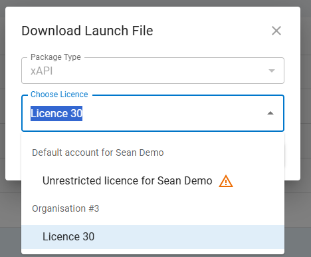Click the Package Type field label
The width and height of the screenshot is (311, 257).
coord(56,57)
